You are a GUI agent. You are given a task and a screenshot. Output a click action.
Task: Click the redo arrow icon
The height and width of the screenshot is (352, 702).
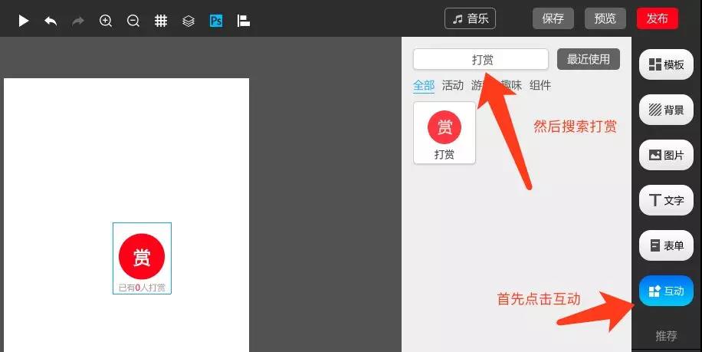coord(78,21)
